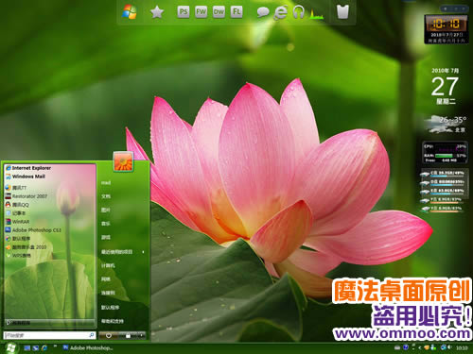
Task: Click the Windows logo icon in top dock
Action: (130, 12)
